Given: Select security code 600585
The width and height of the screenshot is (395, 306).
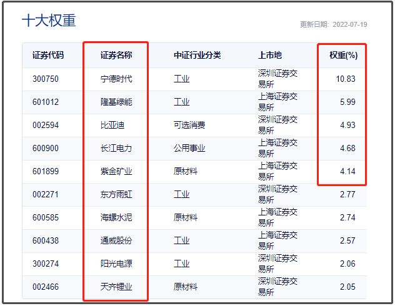Looking at the screenshot, I should pos(46,218).
